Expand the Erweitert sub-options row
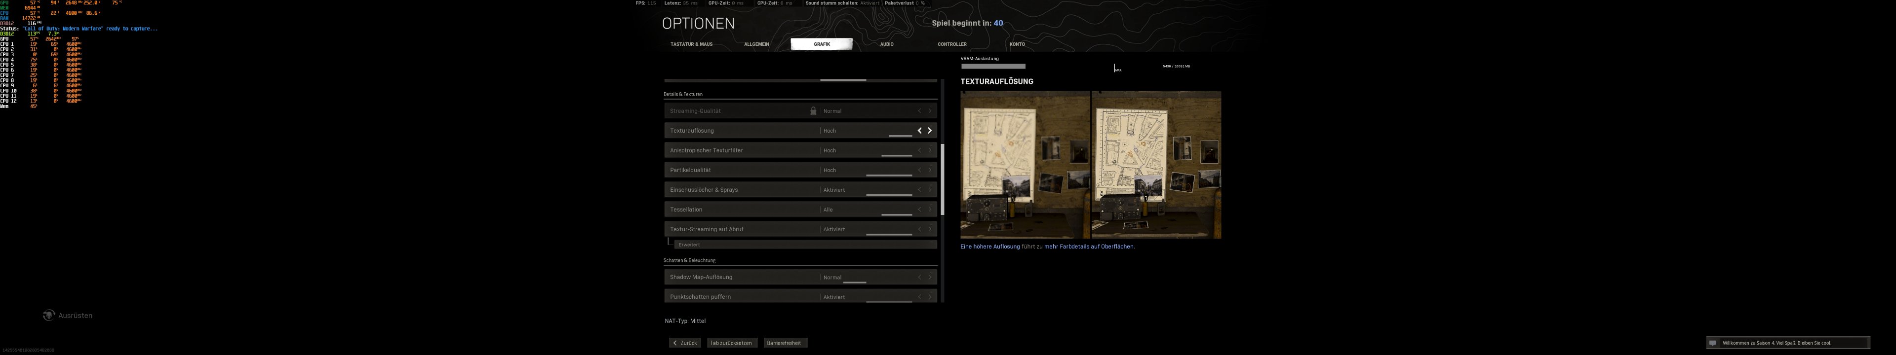This screenshot has width=1896, height=355. coord(805,245)
